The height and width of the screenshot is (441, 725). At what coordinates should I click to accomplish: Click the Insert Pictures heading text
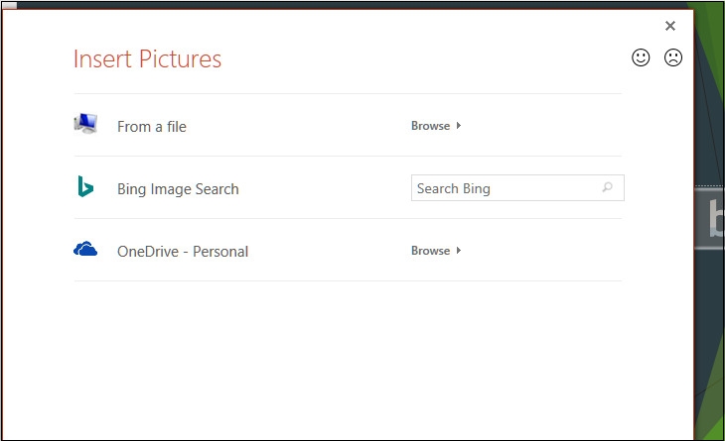click(147, 59)
